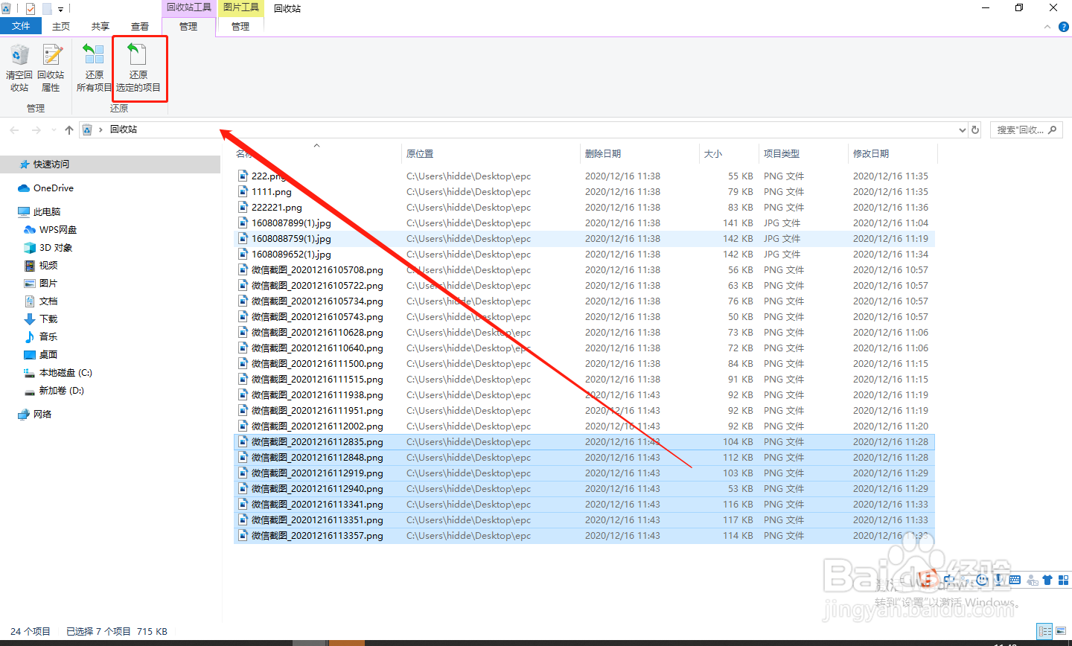The image size is (1072, 646).
Task: Select the 管理 tab under 回收站工具
Action: click(188, 26)
